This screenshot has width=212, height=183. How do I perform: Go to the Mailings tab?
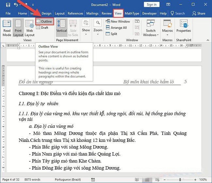coord(92,13)
